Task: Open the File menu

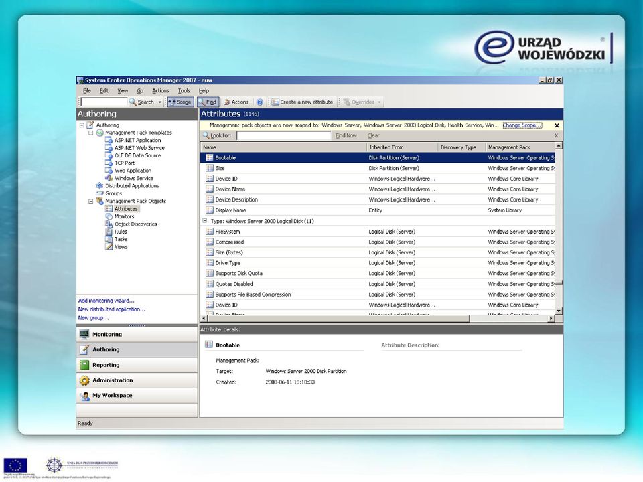Action: (87, 91)
